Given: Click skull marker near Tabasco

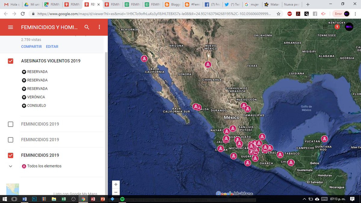Looking at the screenshot, I should pyautogui.click(x=280, y=155).
